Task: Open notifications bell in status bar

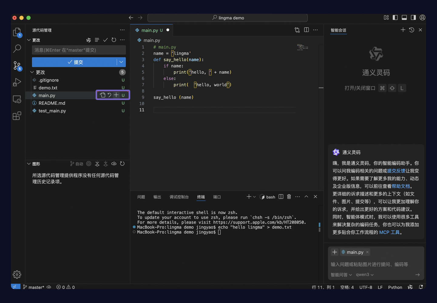Action: coord(421,287)
